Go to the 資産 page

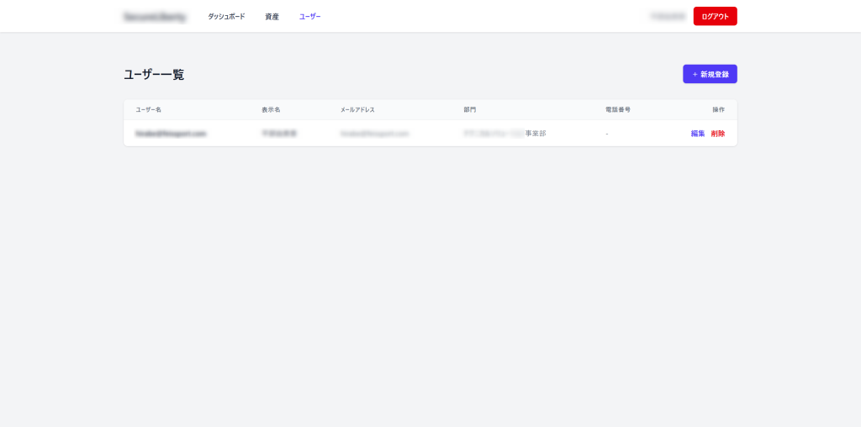click(272, 17)
